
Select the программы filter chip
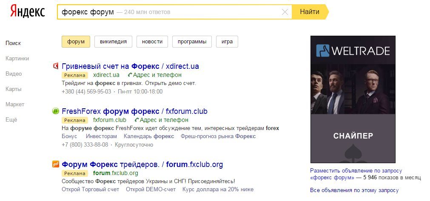pos(192,42)
